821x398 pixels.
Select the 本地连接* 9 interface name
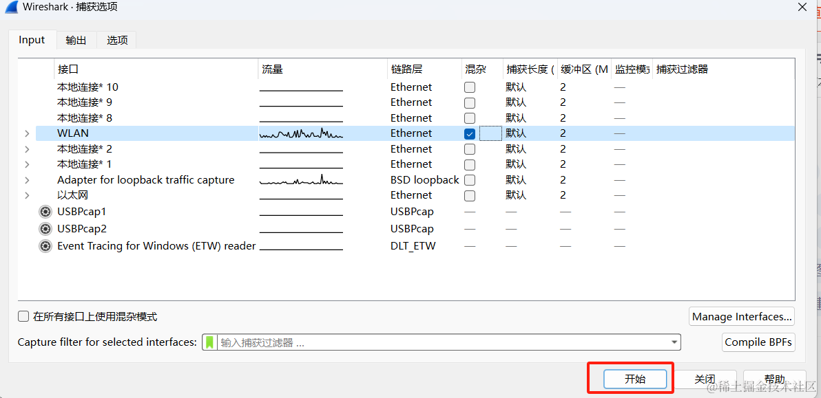pyautogui.click(x=84, y=102)
